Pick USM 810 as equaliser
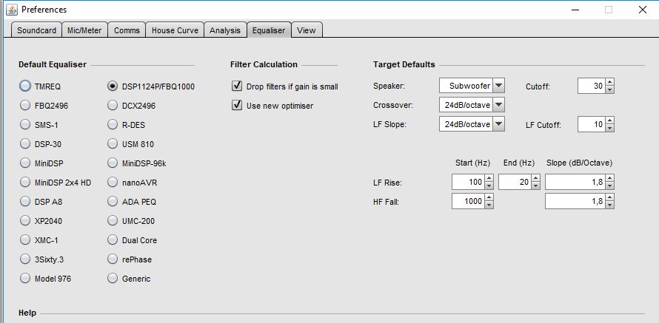Image resolution: width=659 pixels, height=323 pixels. (x=113, y=144)
